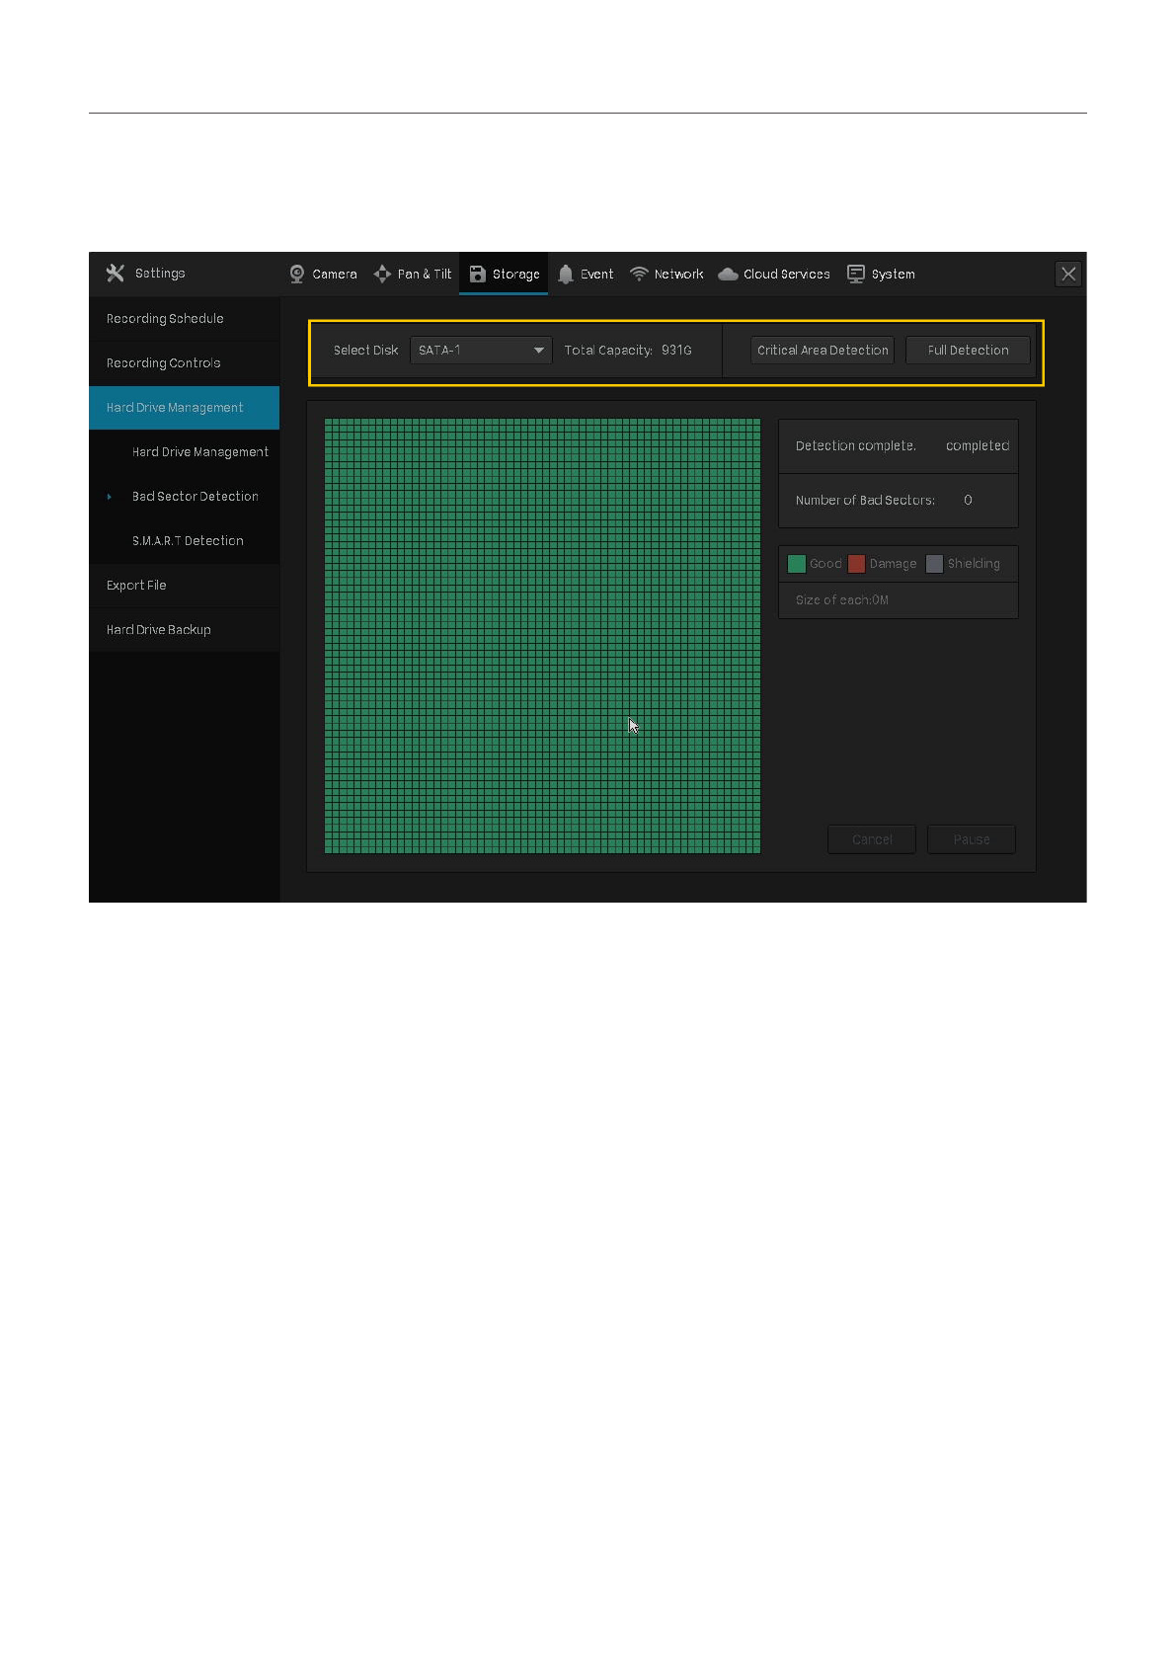The height and width of the screenshot is (1663, 1176).
Task: Click the Settings wrench icon
Action: 116,274
